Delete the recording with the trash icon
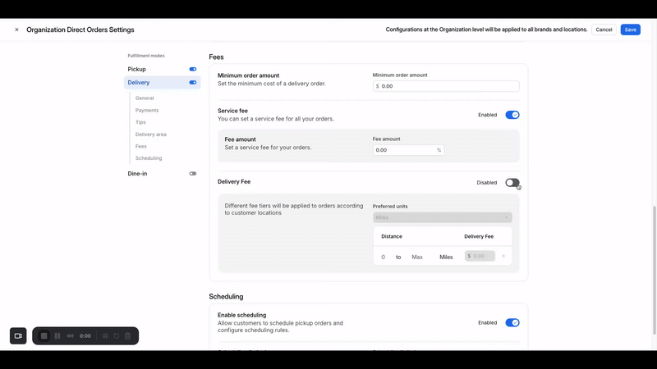Screen dimensions: 657x369 [x=128, y=336]
